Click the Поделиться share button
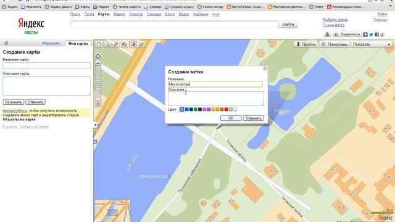Viewport: 395px width, 222px height. coord(347,35)
